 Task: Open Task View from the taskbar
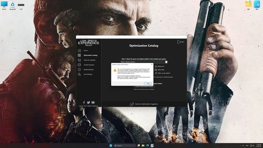coord(139,146)
